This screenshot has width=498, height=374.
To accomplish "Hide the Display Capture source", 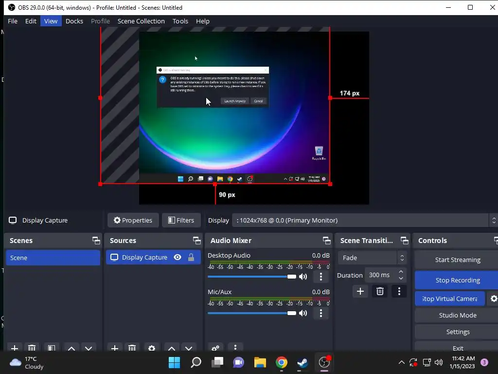I will (178, 257).
